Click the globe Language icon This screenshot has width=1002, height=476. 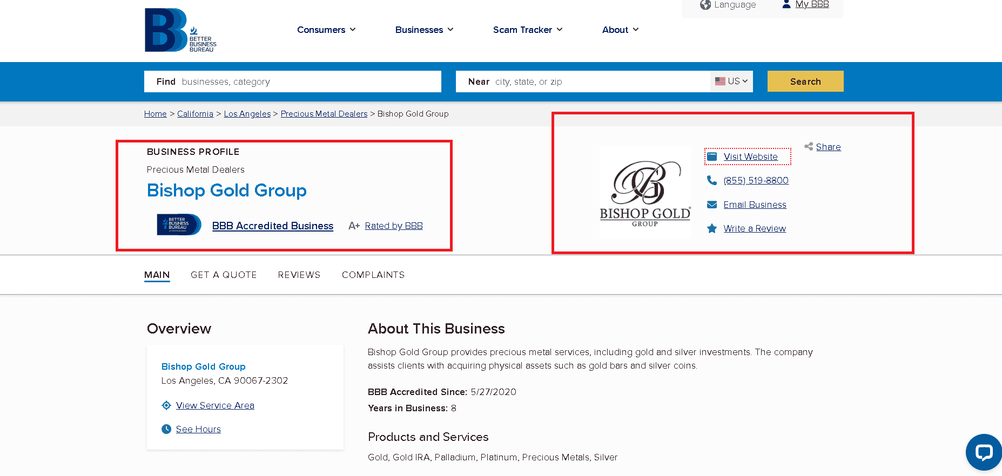point(705,5)
